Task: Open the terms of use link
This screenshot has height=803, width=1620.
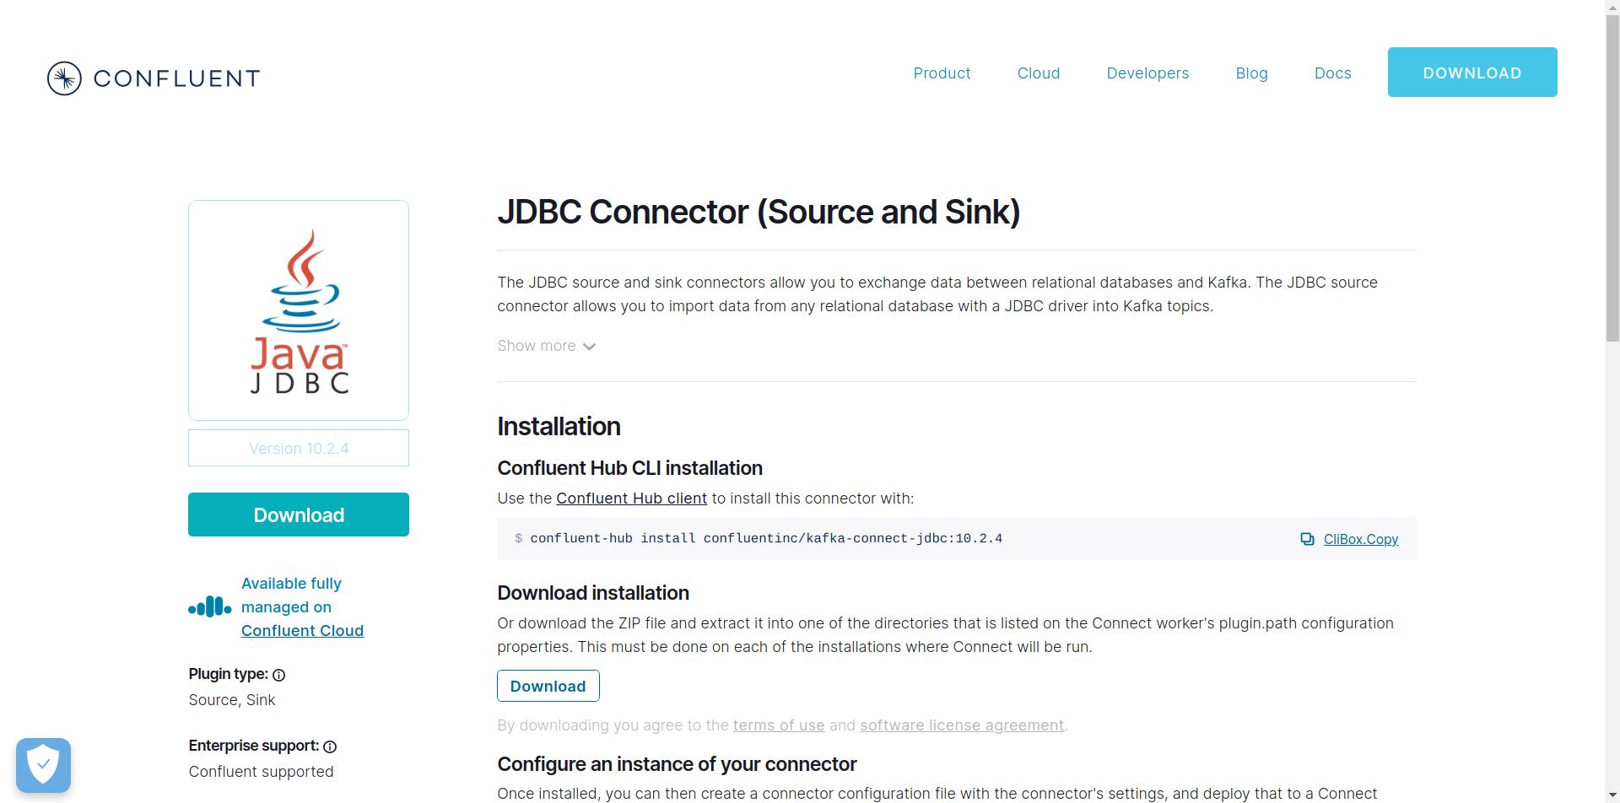Action: pyautogui.click(x=779, y=725)
